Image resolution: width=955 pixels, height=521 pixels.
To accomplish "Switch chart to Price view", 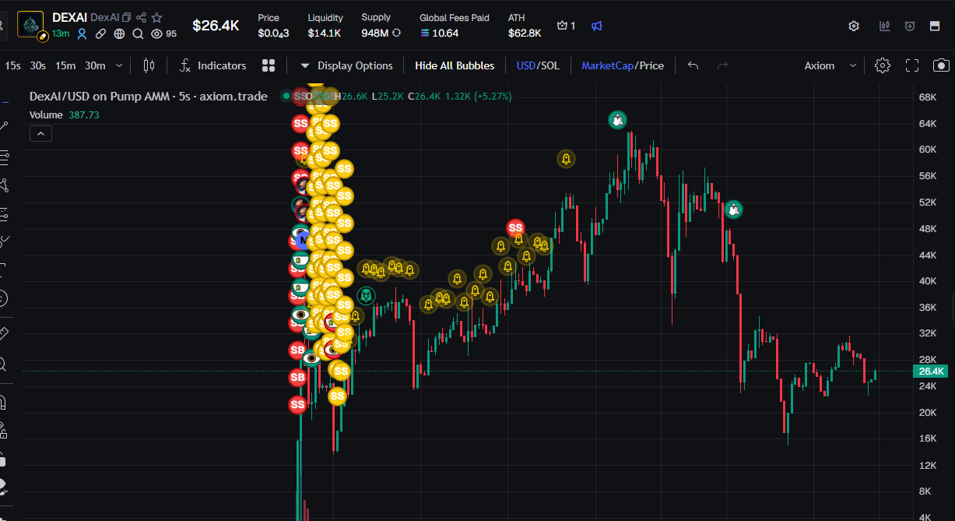I will point(651,65).
